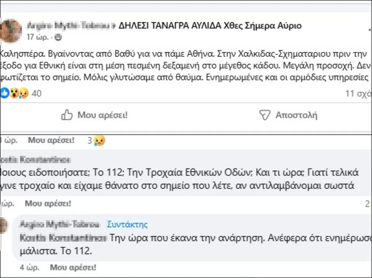Image resolution: width=372 pixels, height=278 pixels.
Task: Like the "Ποιους ειδοποιήσατε" comment
Action: coord(48,203)
